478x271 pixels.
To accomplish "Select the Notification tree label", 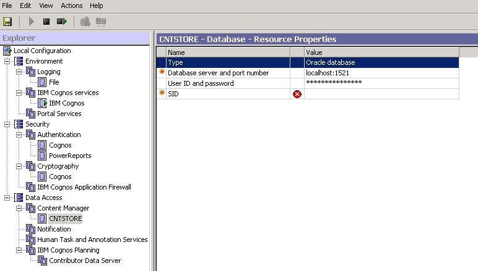I will (x=54, y=229).
